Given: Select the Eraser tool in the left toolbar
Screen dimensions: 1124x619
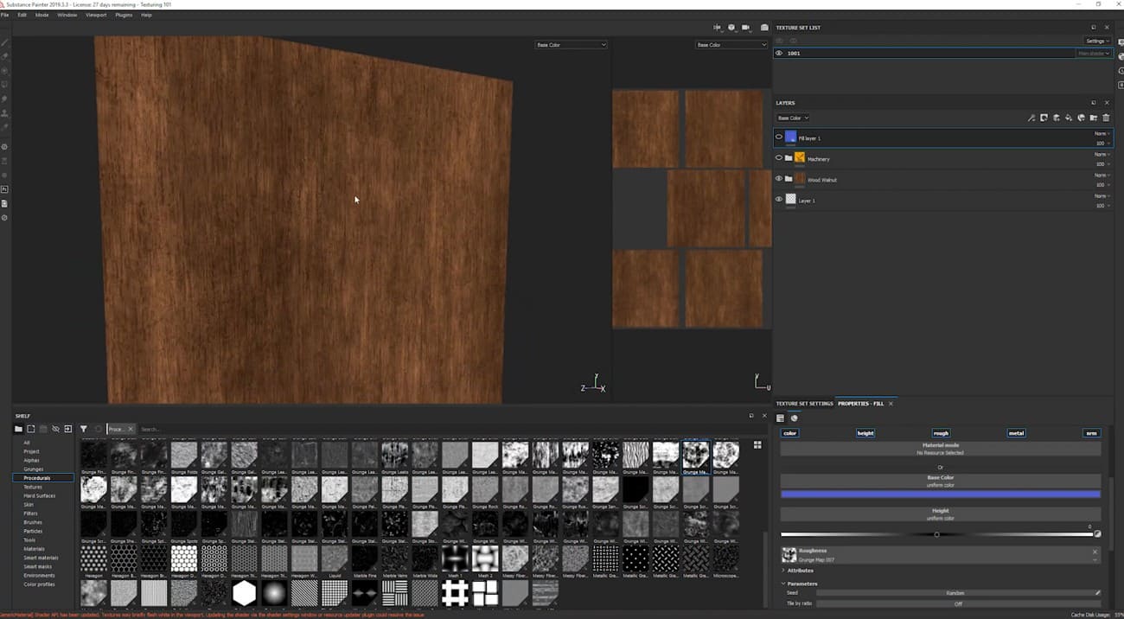Looking at the screenshot, I should pos(5,55).
